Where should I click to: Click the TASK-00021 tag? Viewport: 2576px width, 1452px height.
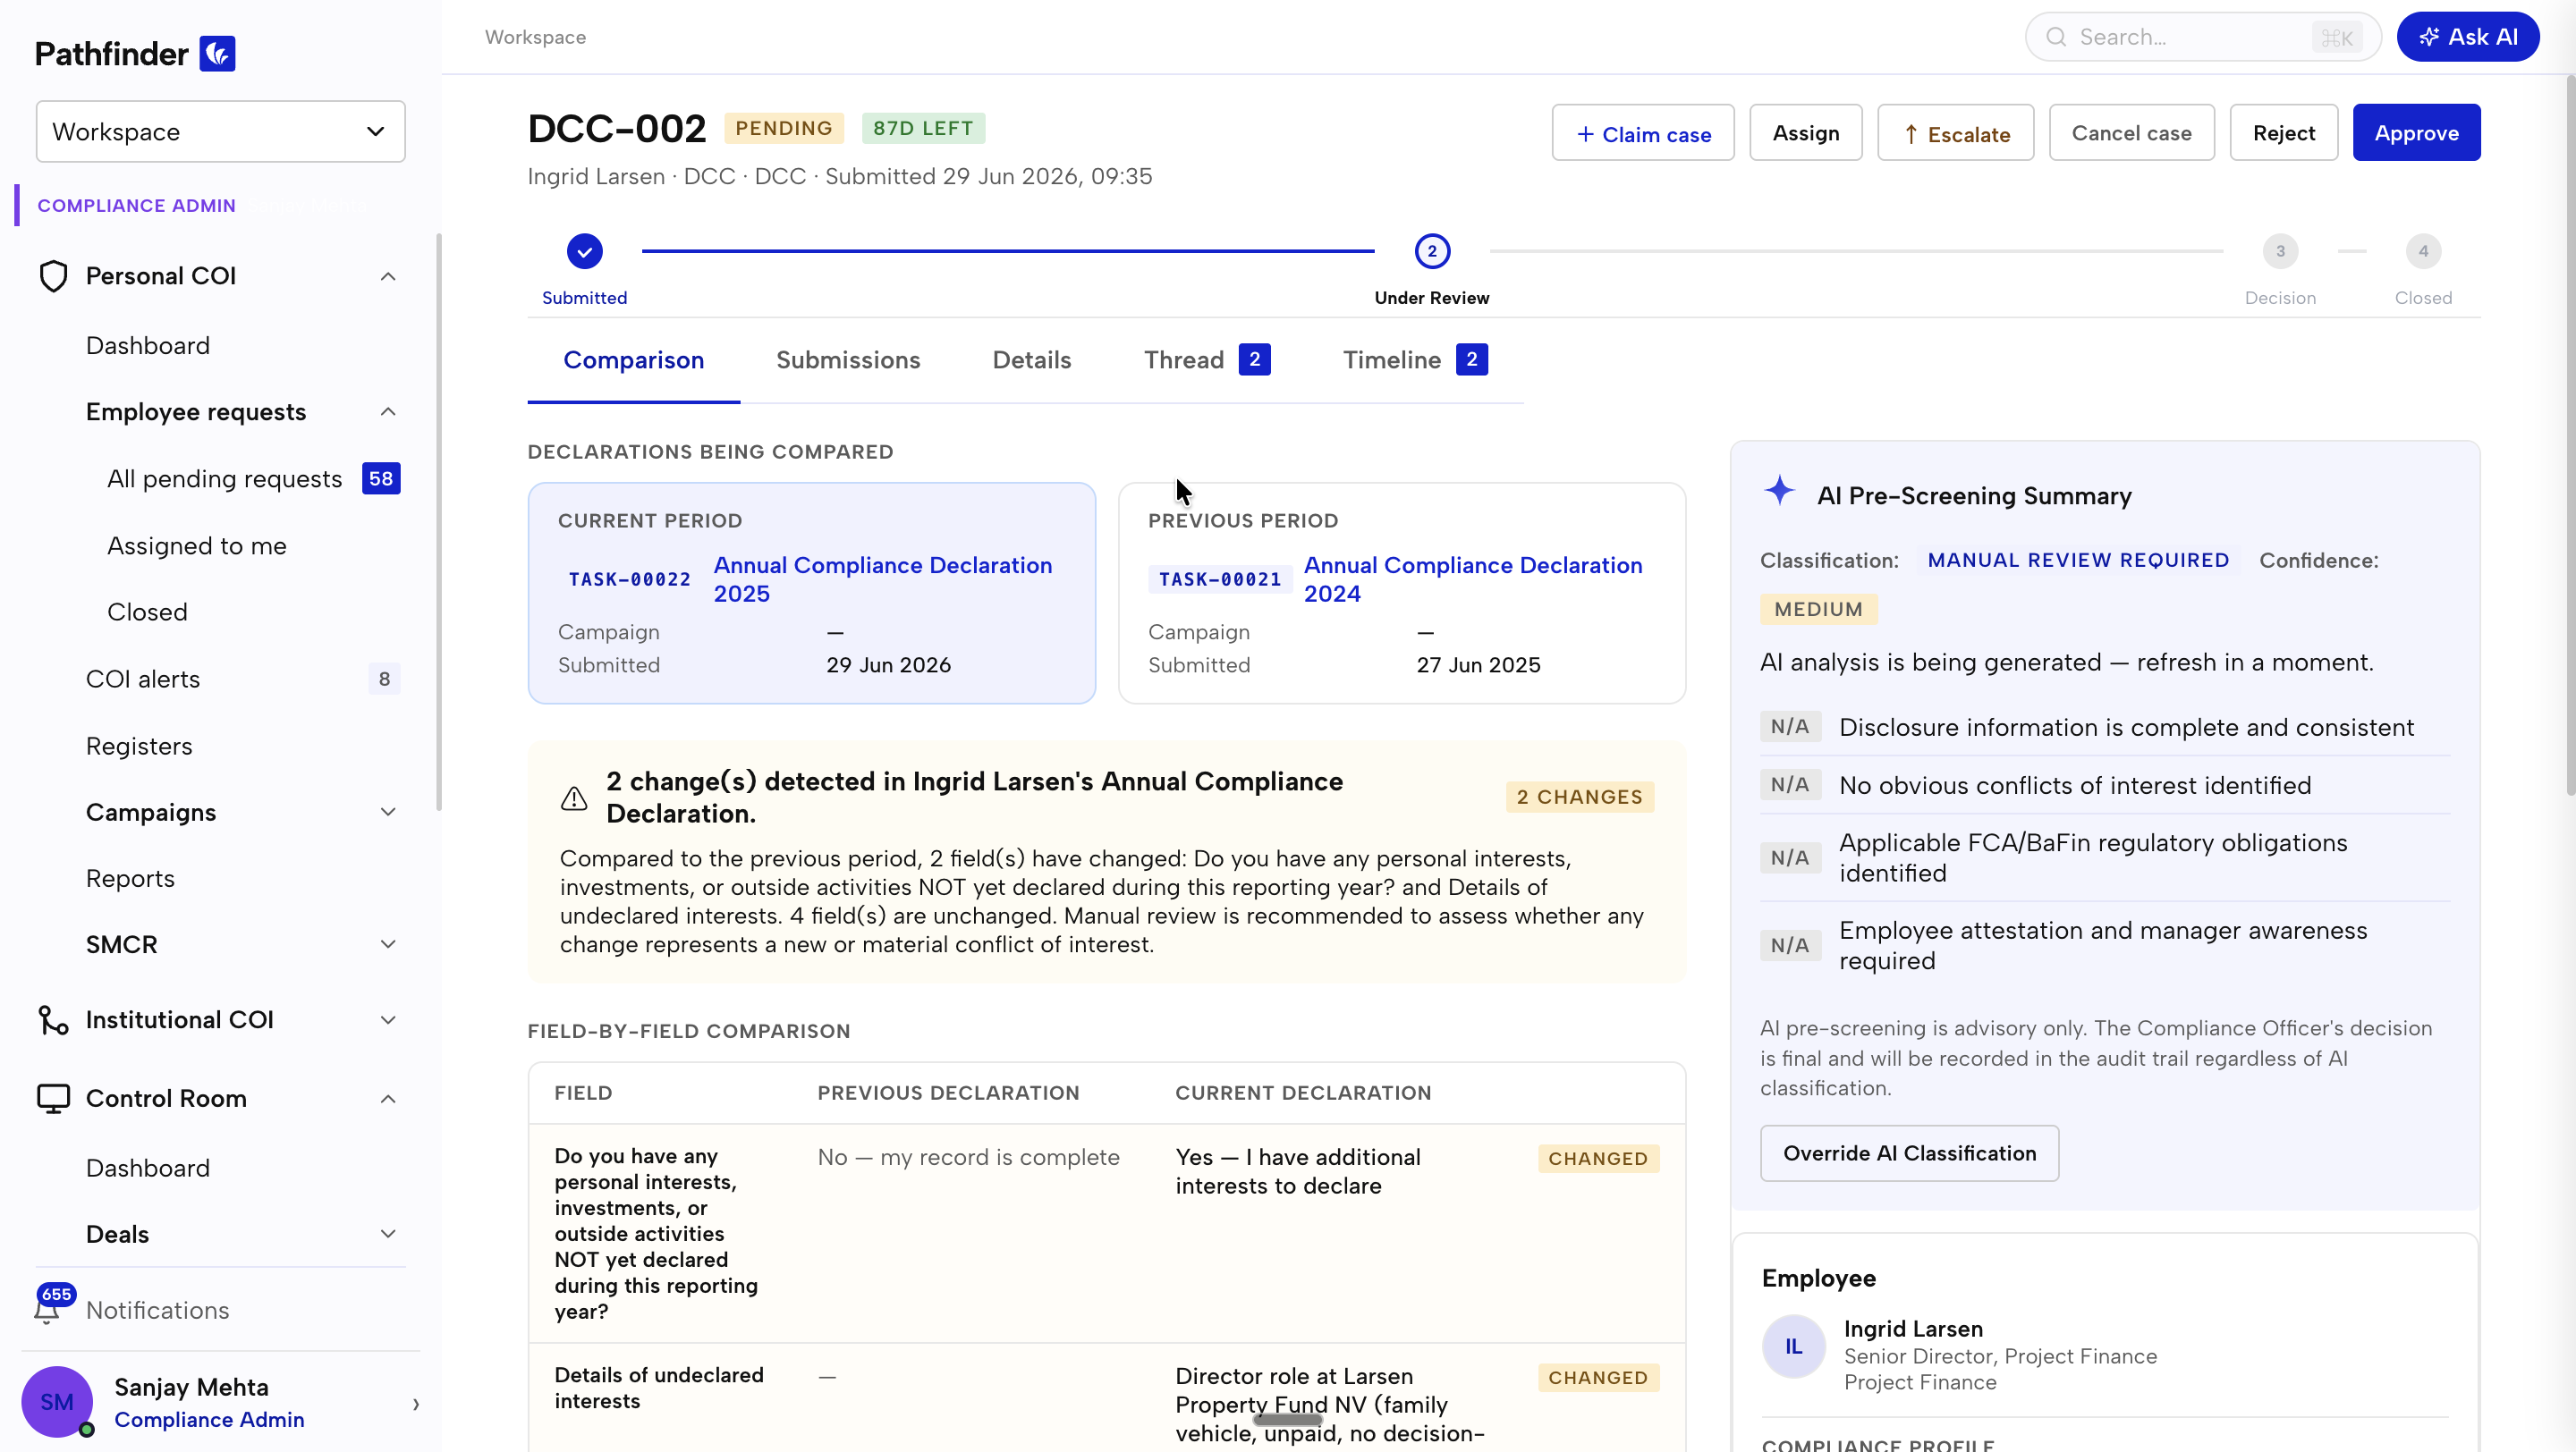pyautogui.click(x=1220, y=579)
